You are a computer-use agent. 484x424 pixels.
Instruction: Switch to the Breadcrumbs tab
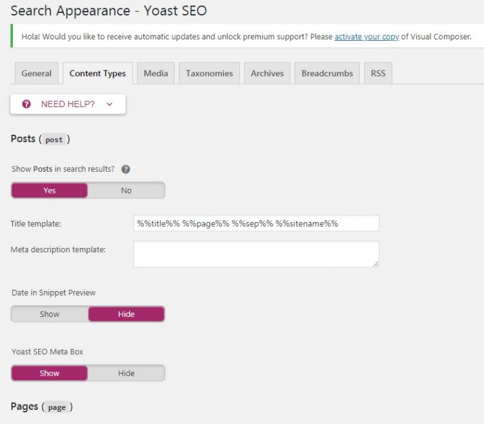point(327,73)
